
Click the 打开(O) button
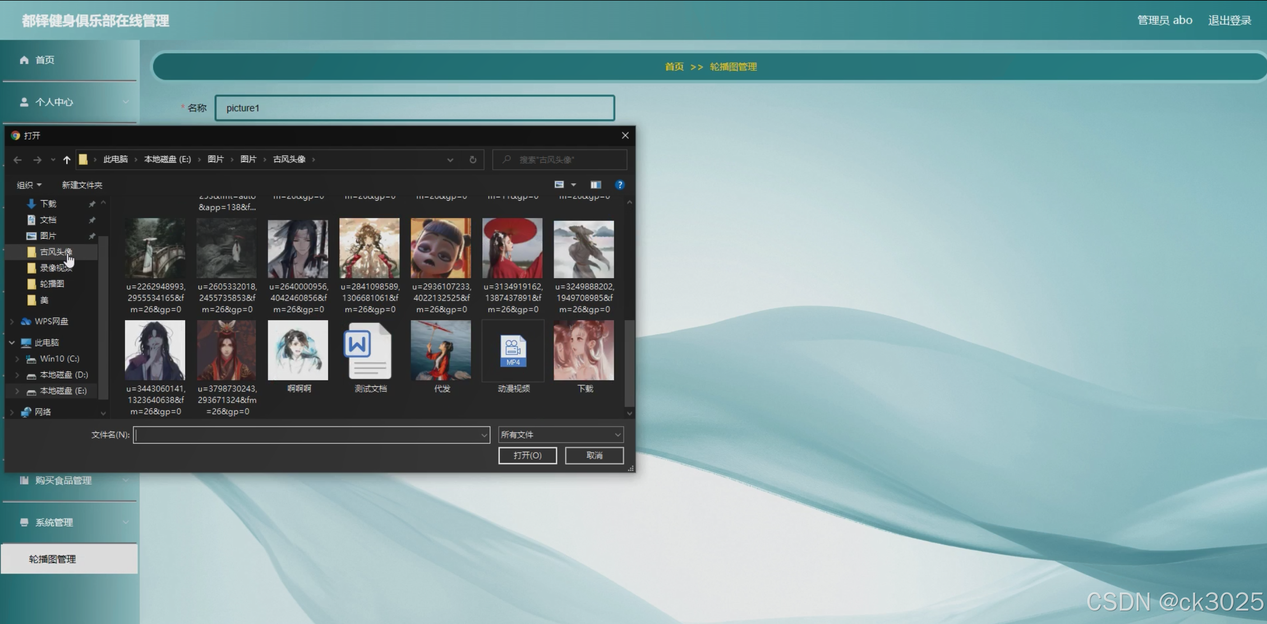pos(527,455)
